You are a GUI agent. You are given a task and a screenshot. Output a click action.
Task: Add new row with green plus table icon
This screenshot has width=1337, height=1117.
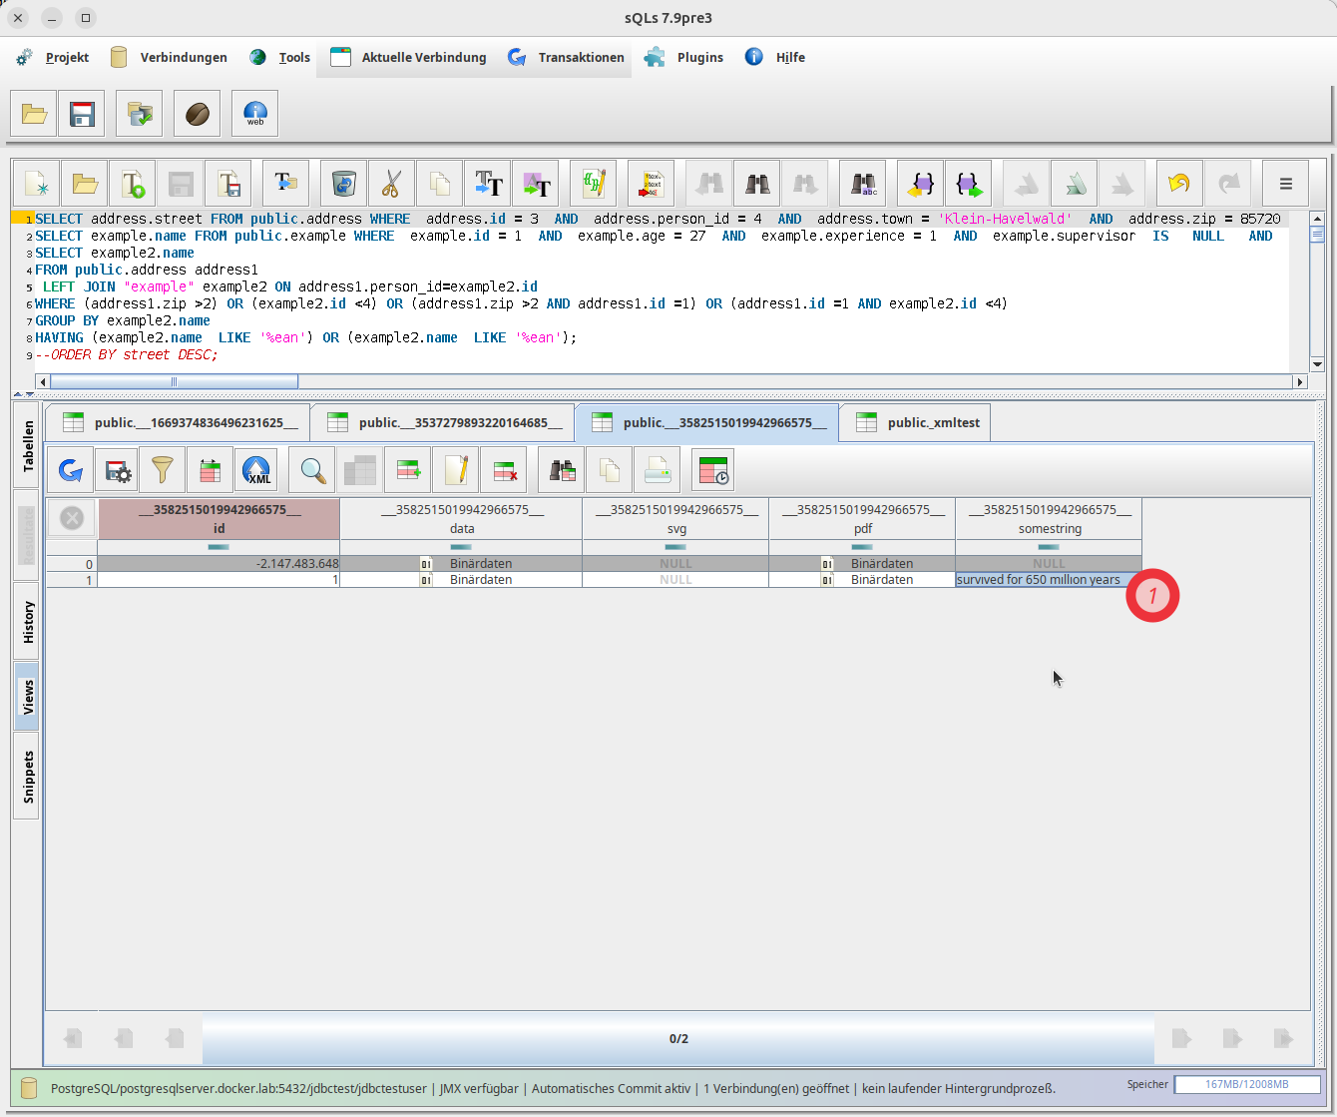[x=408, y=470]
